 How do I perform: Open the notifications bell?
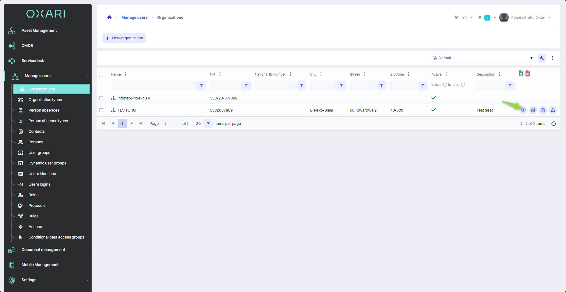pyautogui.click(x=480, y=18)
